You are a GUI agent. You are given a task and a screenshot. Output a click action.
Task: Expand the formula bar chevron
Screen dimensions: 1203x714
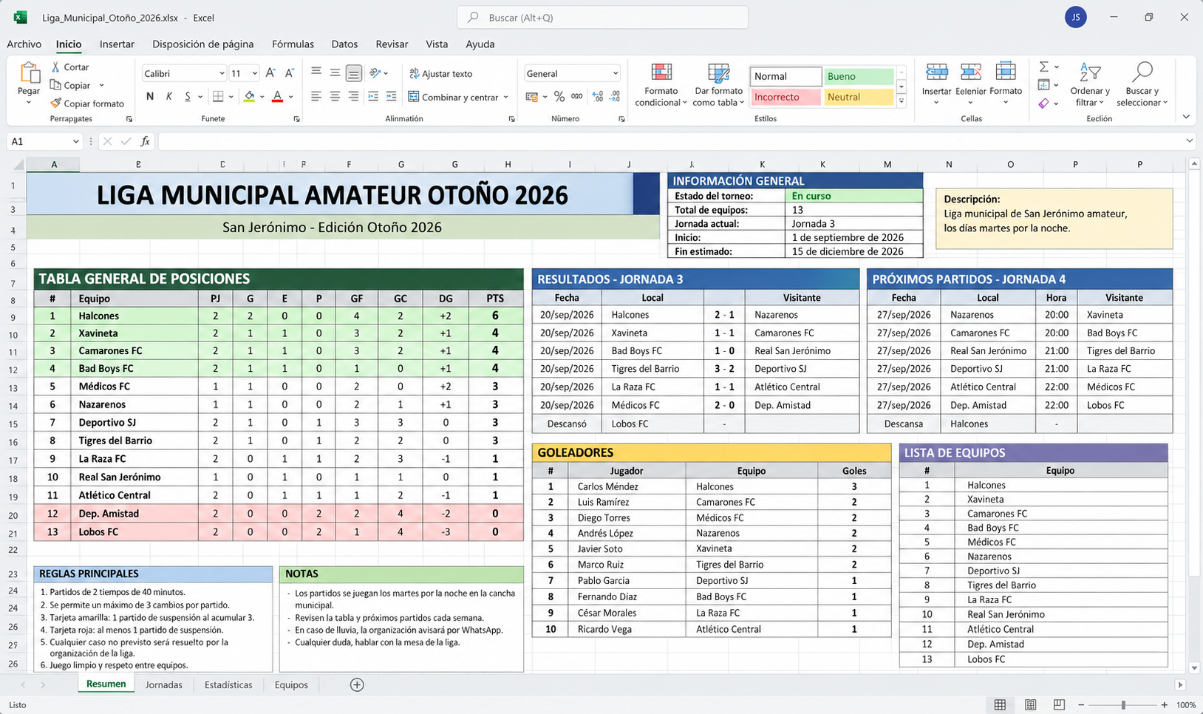[1189, 141]
